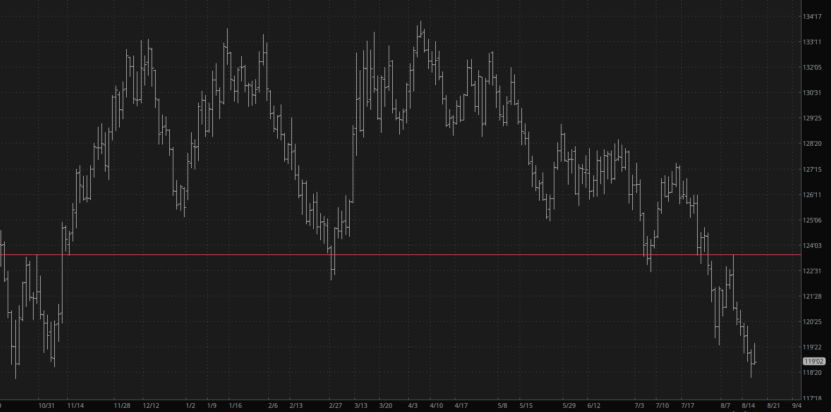This screenshot has height=412, width=831.
Task: Select the 8/14 date label
Action: (x=748, y=406)
